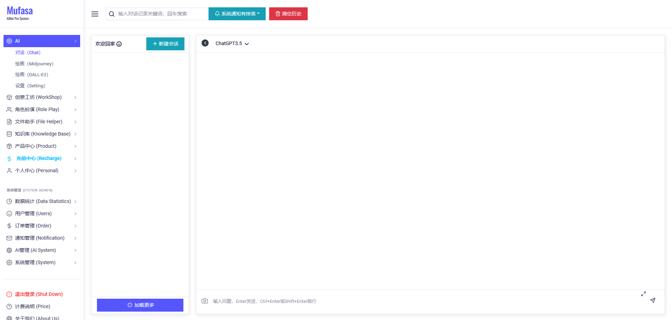
Task: Click the Mufasa logo
Action: tap(20, 13)
